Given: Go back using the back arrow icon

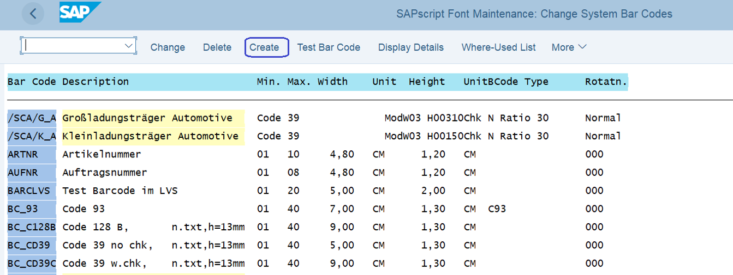Looking at the screenshot, I should 33,14.
